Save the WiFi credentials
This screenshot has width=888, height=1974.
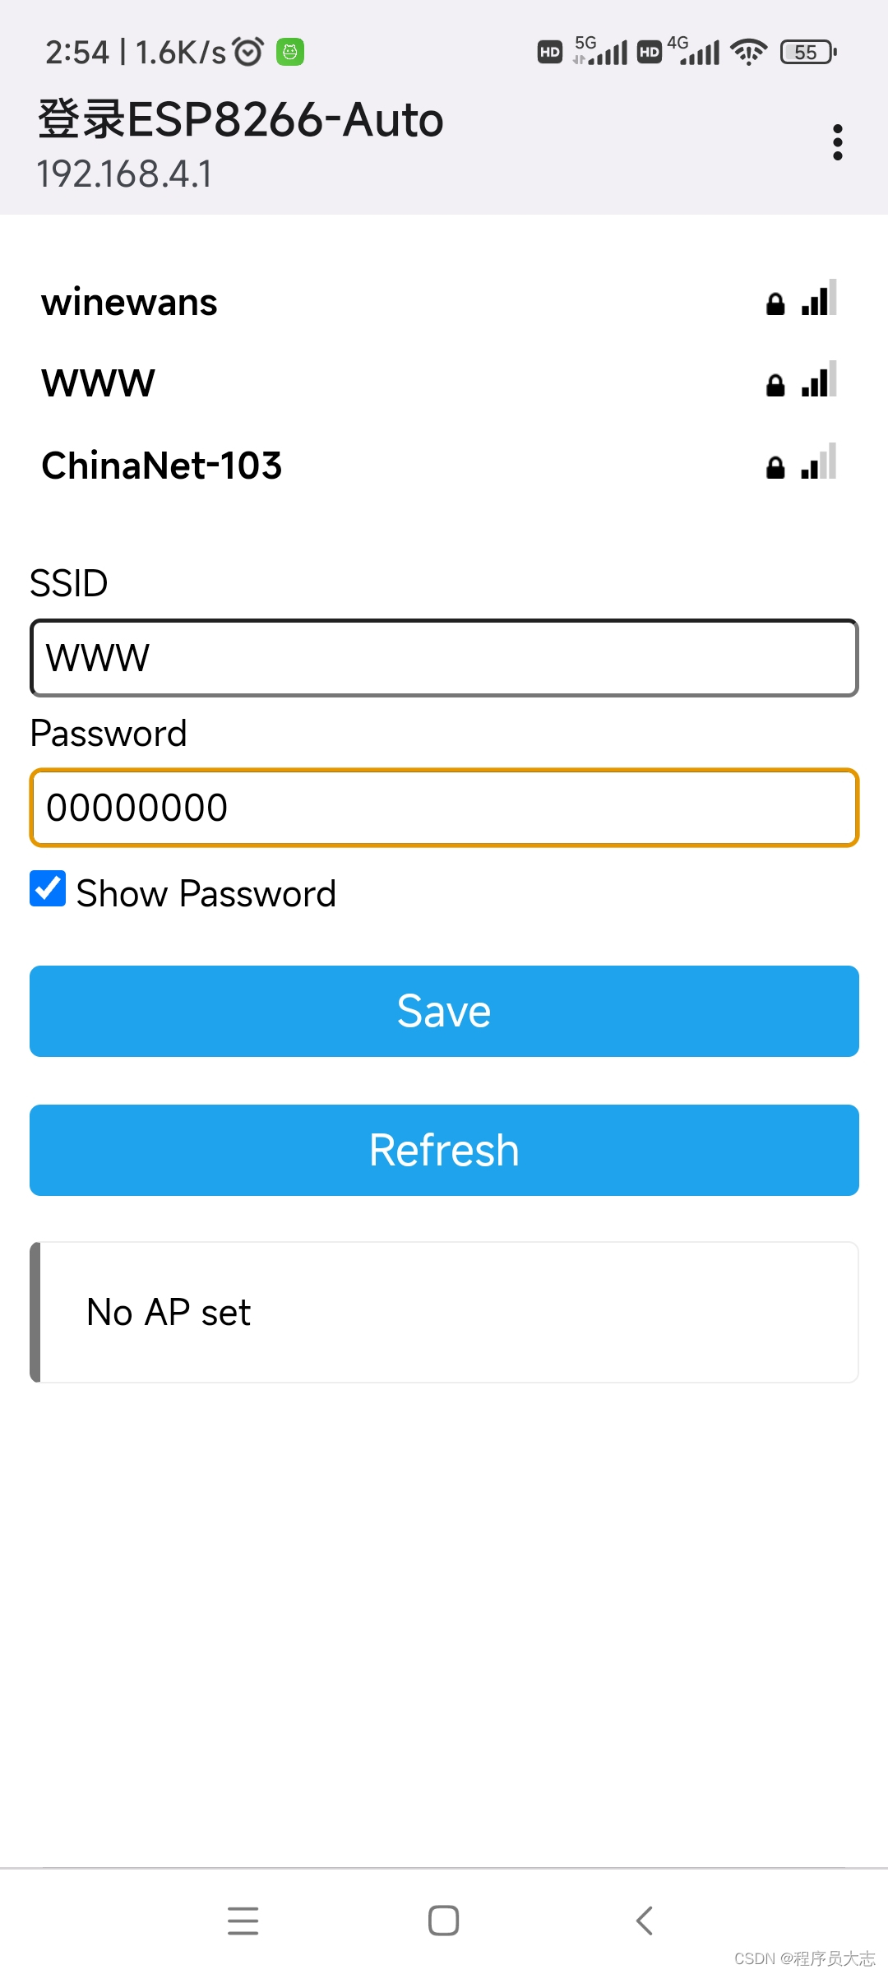tap(444, 1011)
